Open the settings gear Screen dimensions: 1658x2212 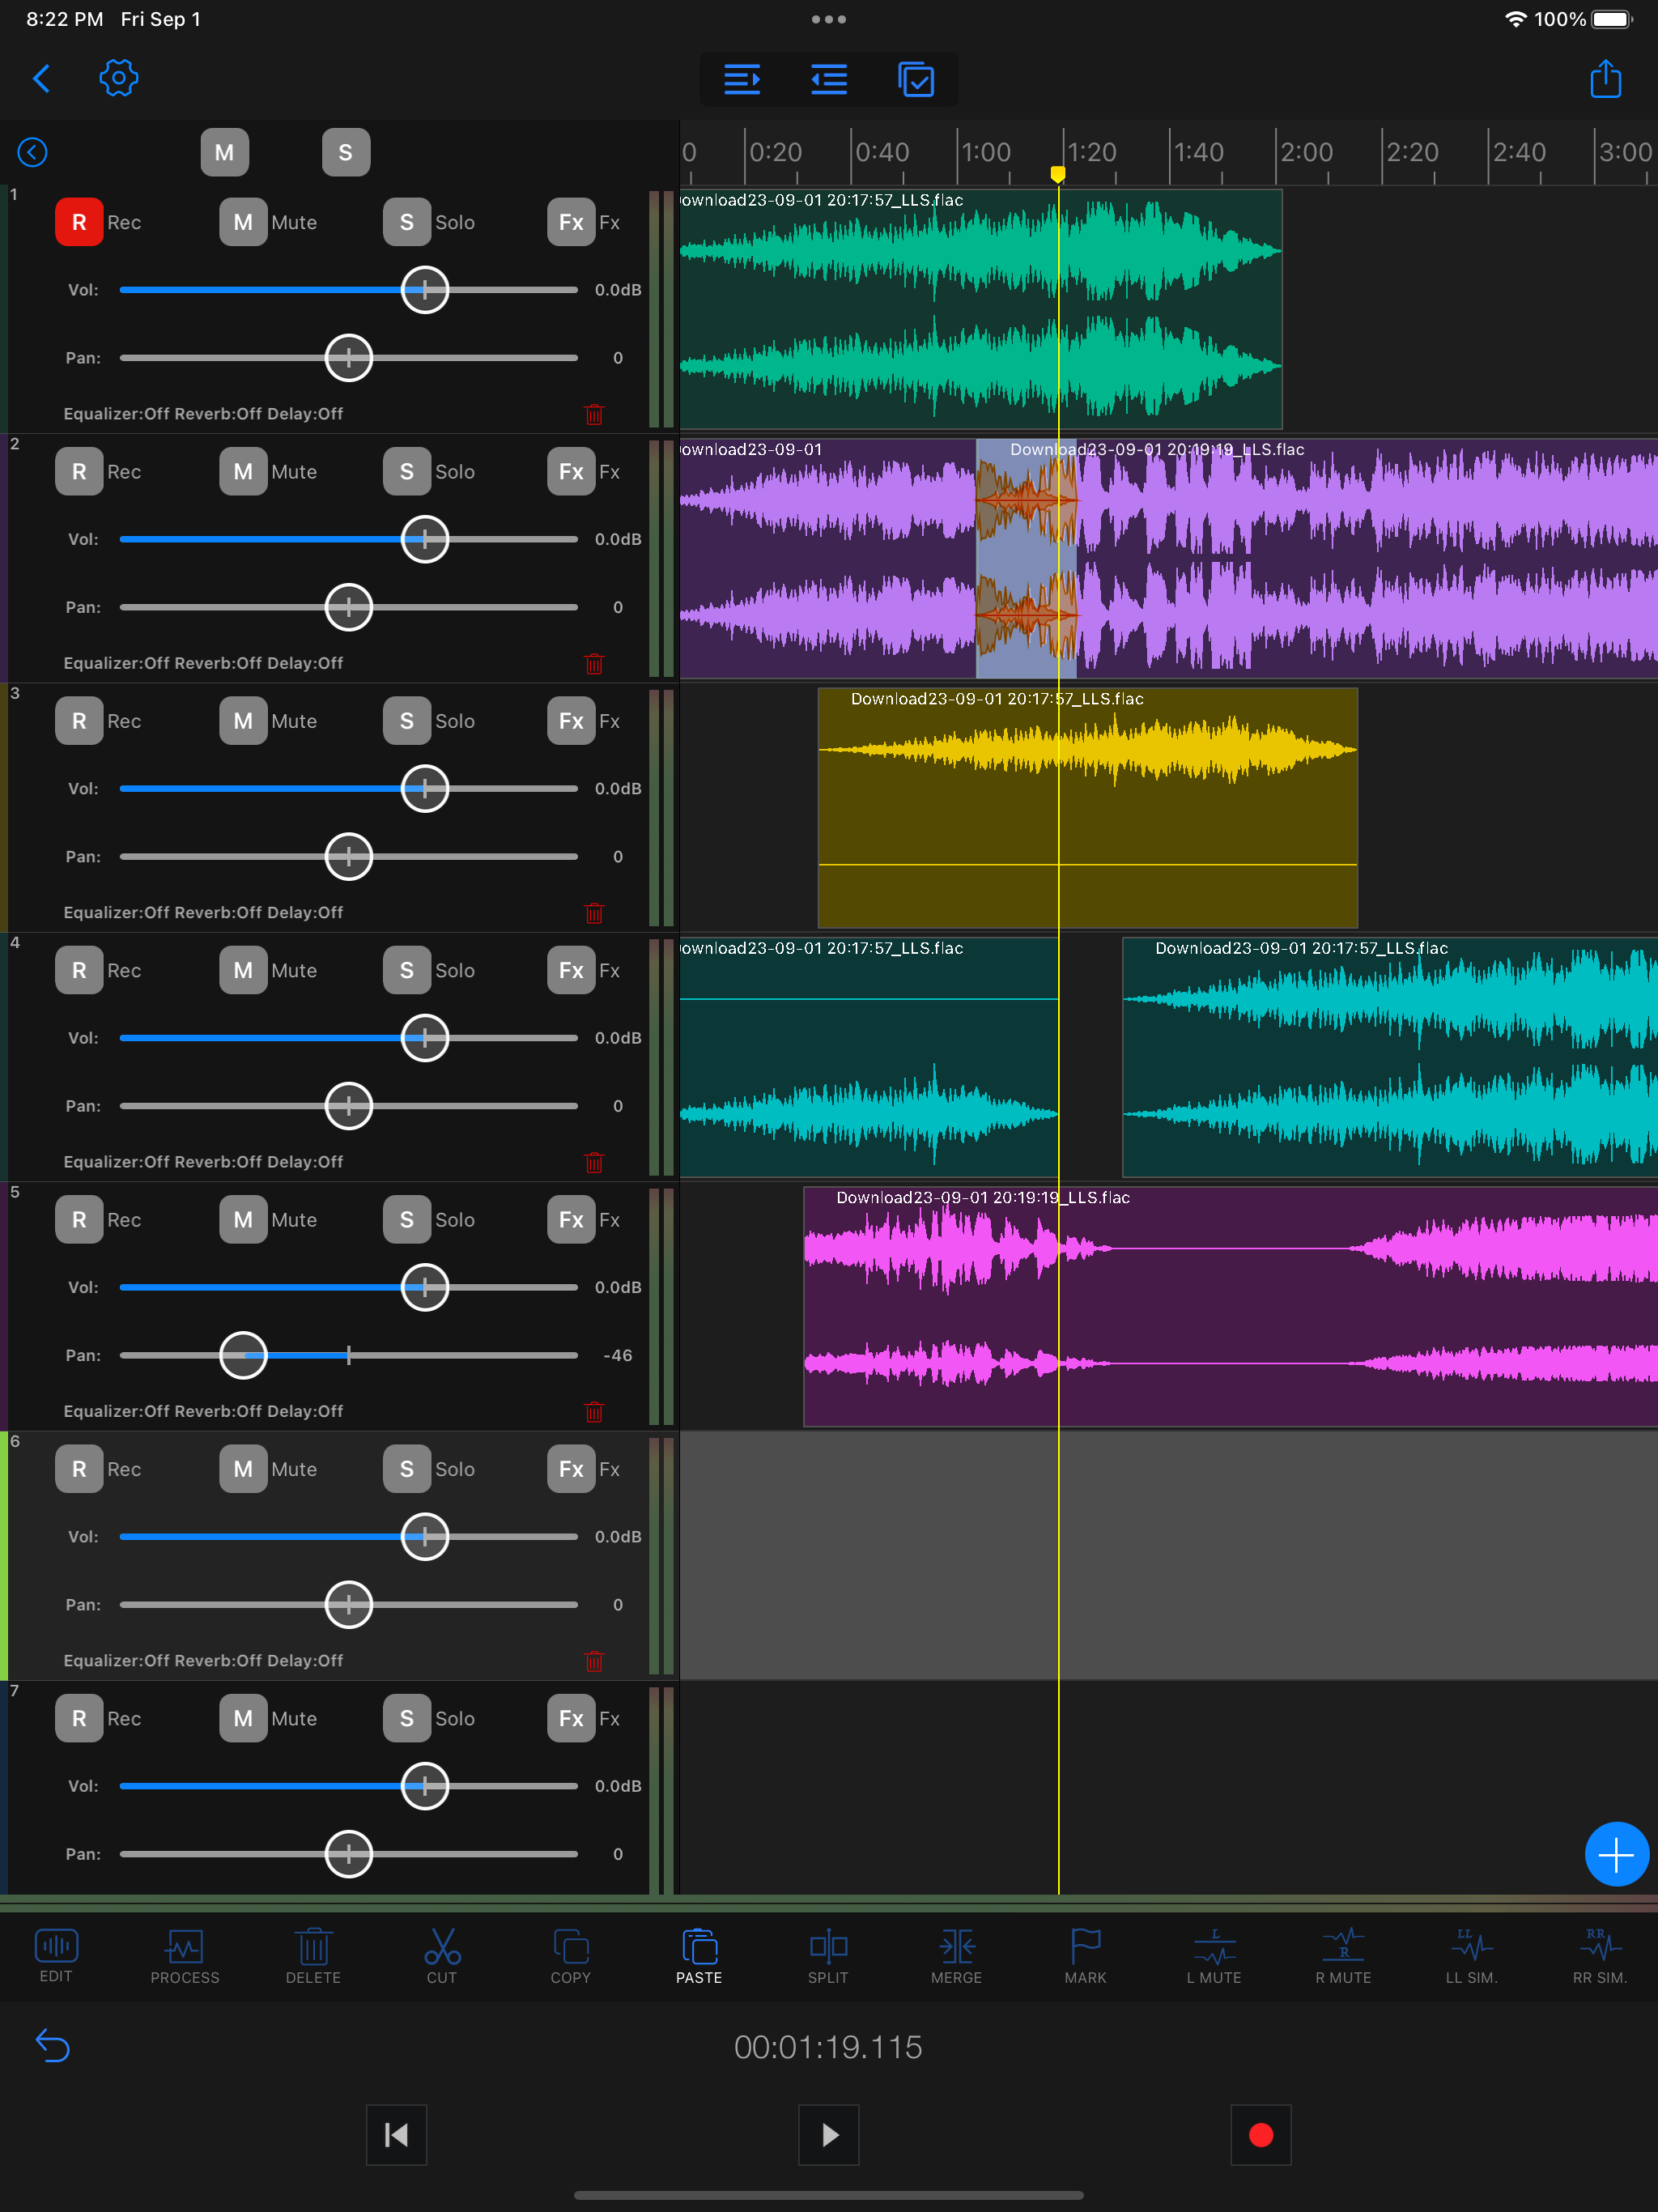118,78
